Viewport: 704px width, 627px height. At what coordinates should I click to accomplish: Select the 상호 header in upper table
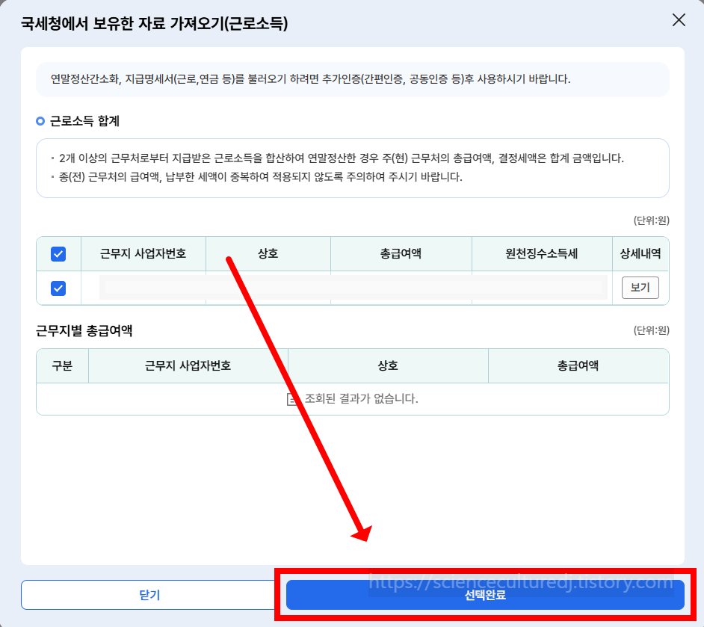(x=268, y=254)
